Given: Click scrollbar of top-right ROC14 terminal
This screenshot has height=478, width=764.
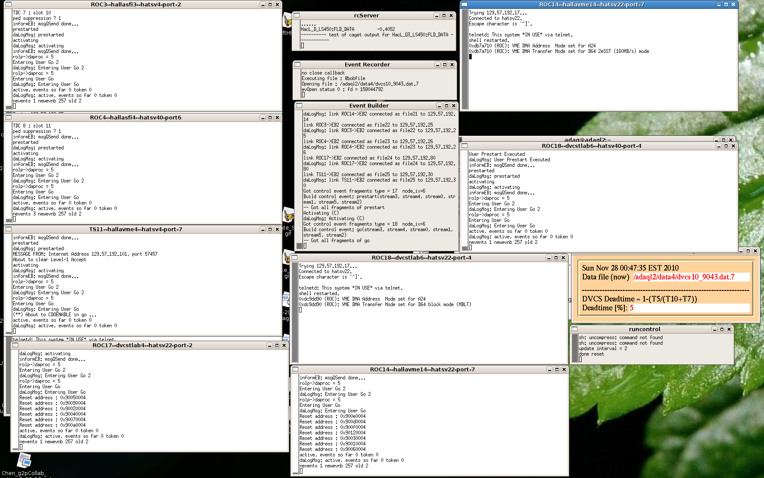Looking at the screenshot, I should 464,60.
